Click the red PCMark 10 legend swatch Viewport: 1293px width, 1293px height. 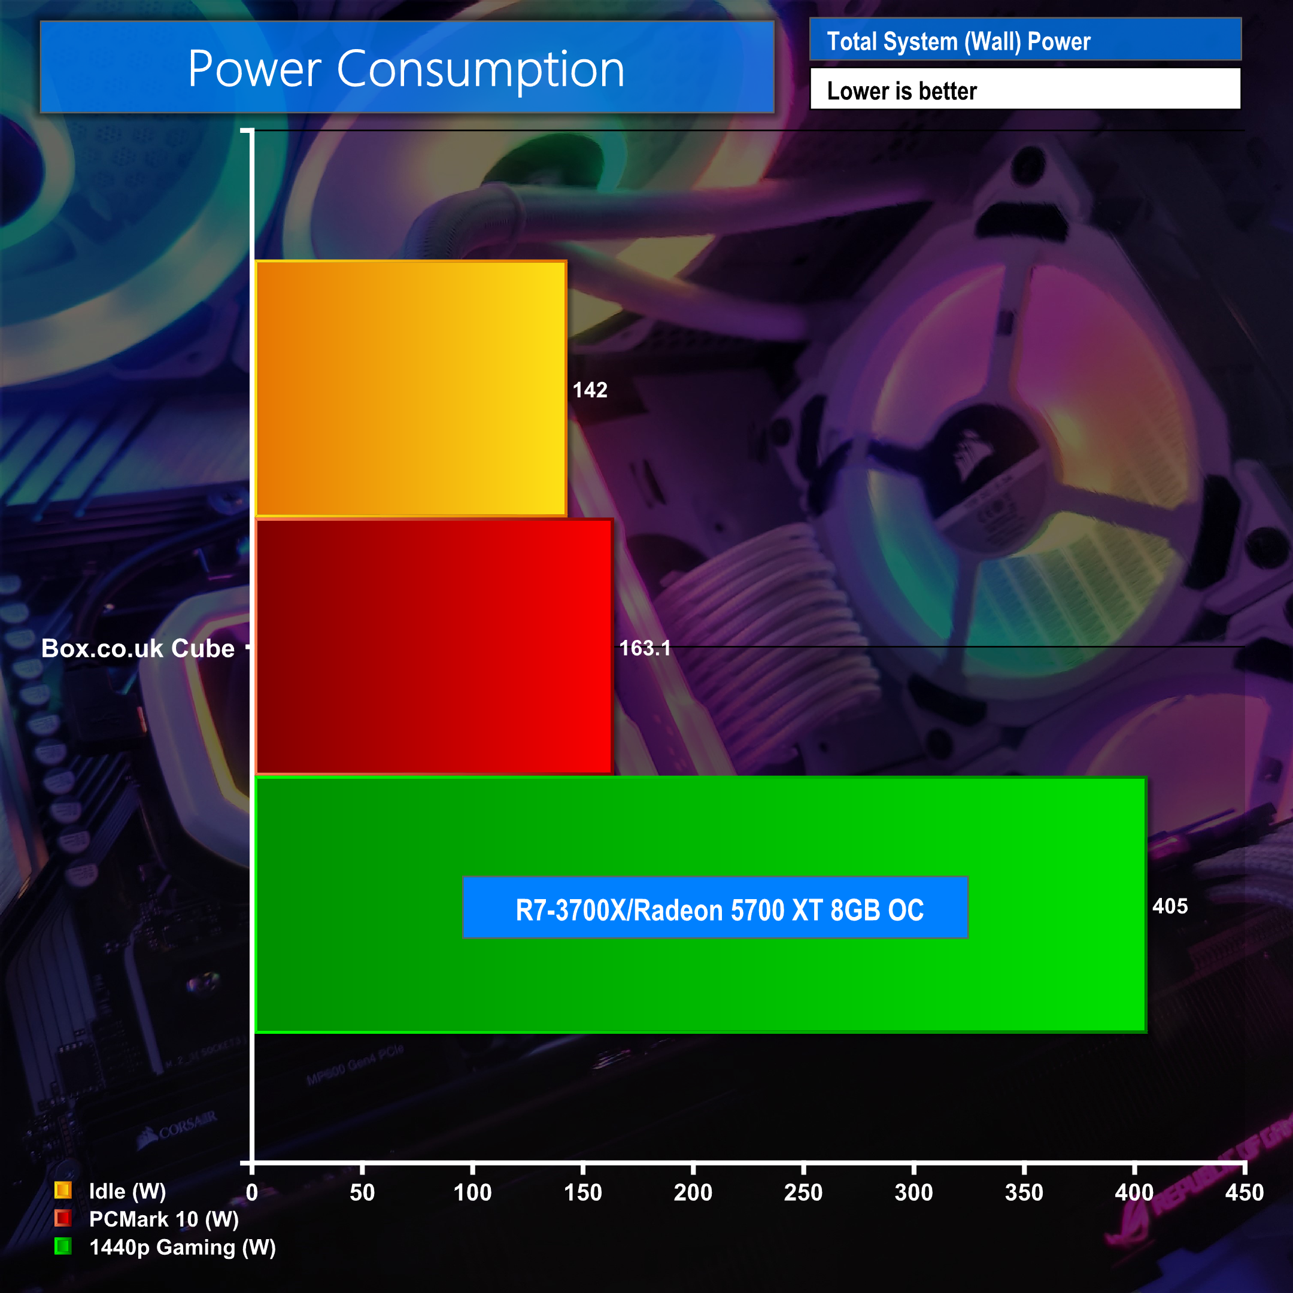pyautogui.click(x=63, y=1218)
